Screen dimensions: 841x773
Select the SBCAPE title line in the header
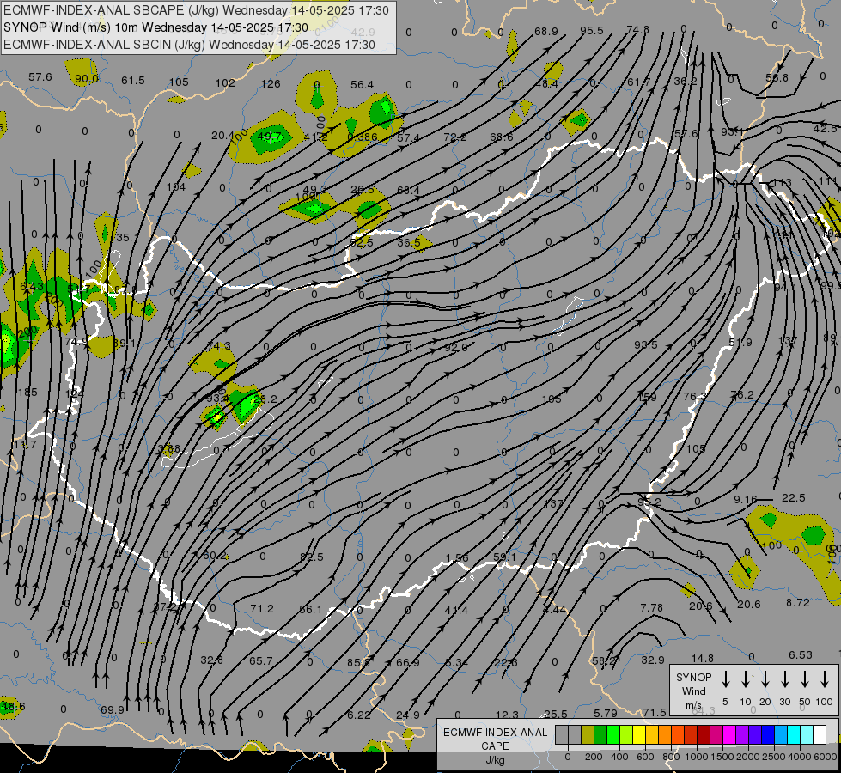pos(197,10)
